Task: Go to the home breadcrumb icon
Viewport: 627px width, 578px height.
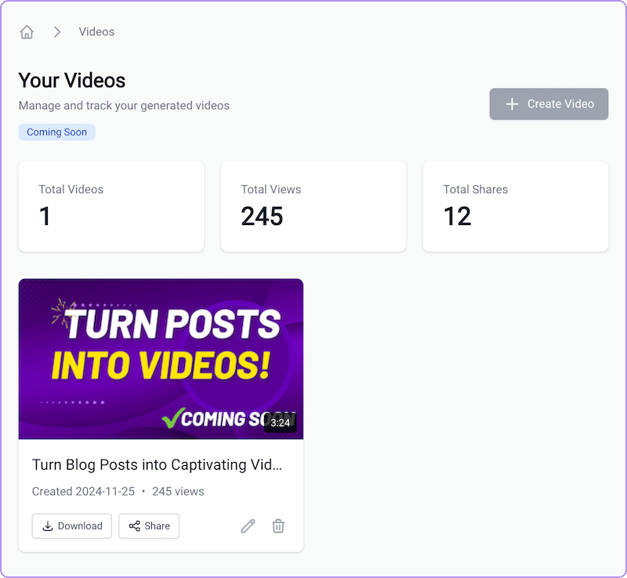Action: [x=27, y=32]
